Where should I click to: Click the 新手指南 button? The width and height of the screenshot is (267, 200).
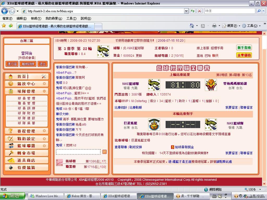pos(244,48)
